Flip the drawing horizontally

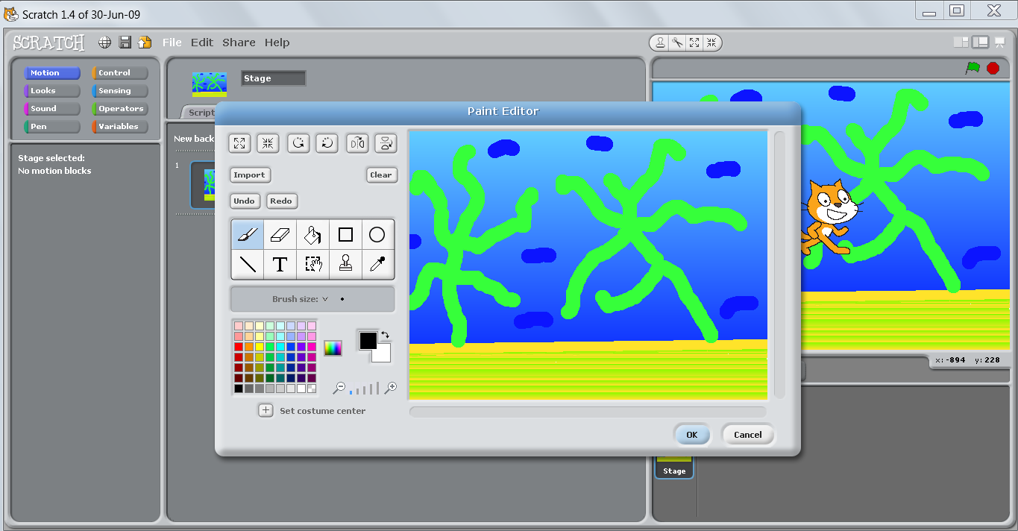click(356, 143)
